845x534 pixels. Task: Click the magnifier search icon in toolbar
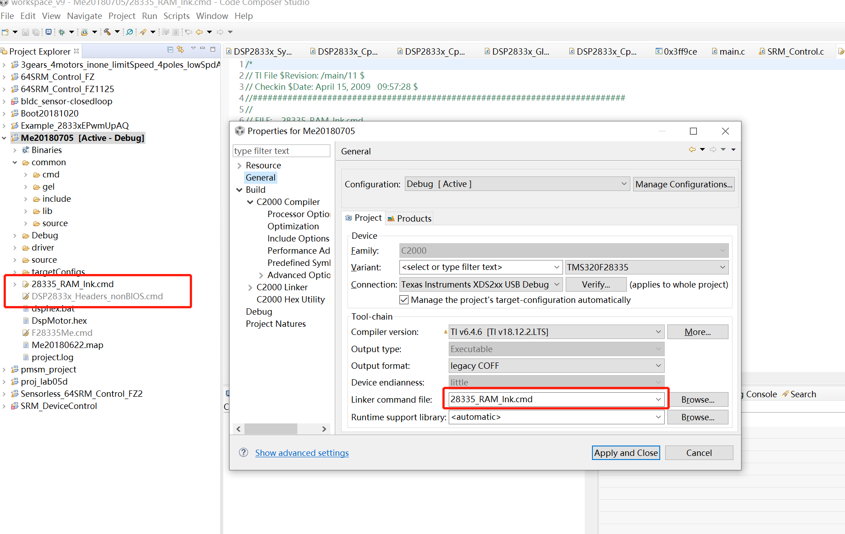(x=130, y=32)
